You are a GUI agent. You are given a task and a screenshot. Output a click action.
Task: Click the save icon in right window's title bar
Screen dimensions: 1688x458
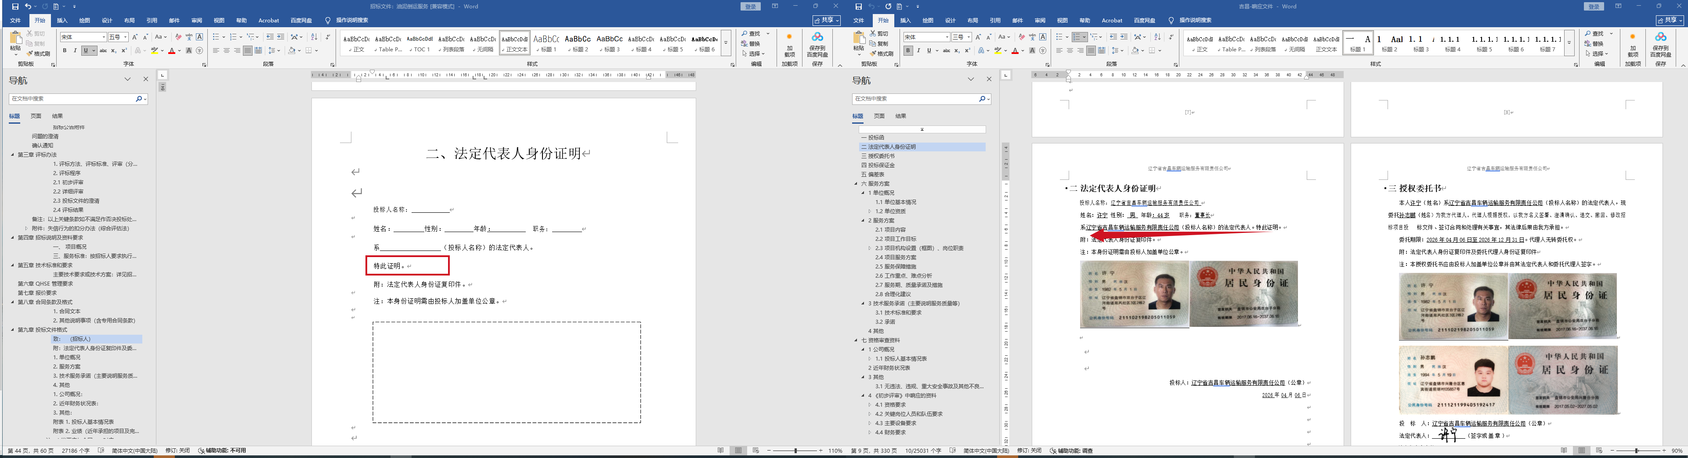858,7
